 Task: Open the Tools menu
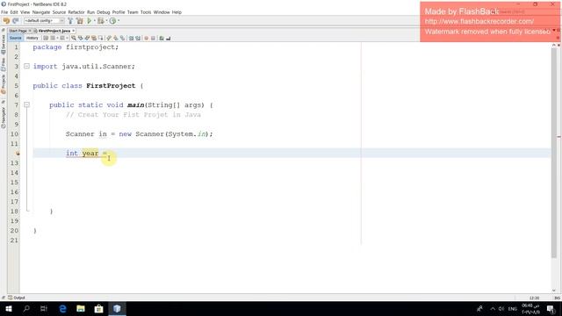[x=146, y=12]
